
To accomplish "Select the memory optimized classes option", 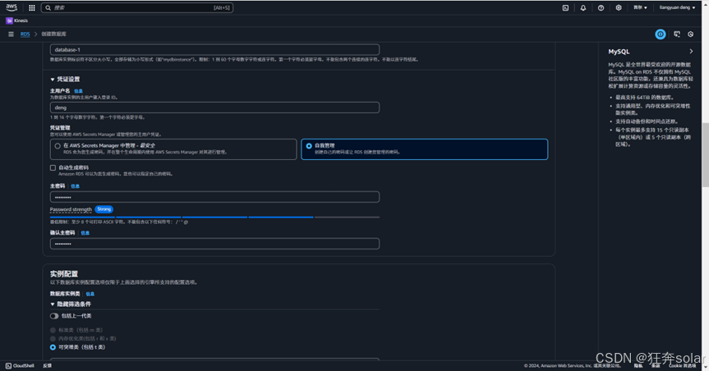I will click(53, 338).
